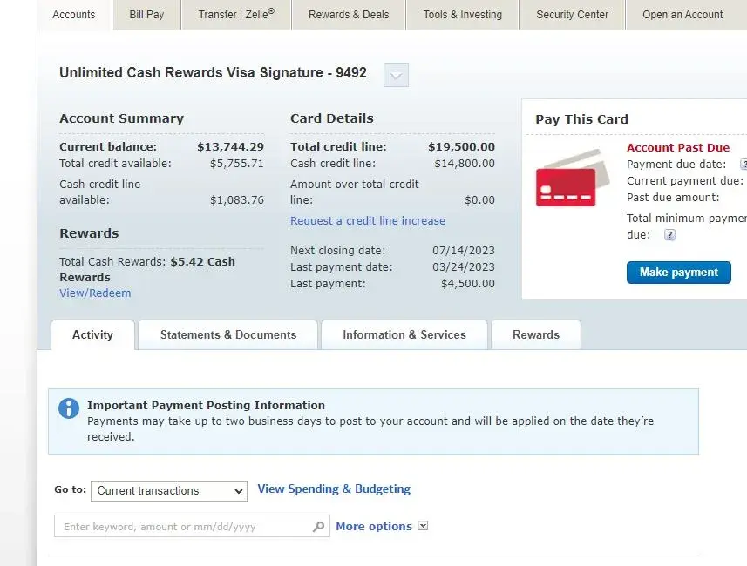The image size is (747, 566).
Task: Go to Transfer | Zelle tab
Action: (235, 15)
